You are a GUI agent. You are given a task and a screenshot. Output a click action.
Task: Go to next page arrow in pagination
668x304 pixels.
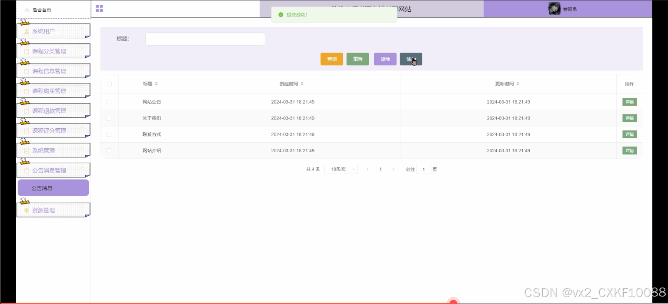tap(393, 170)
